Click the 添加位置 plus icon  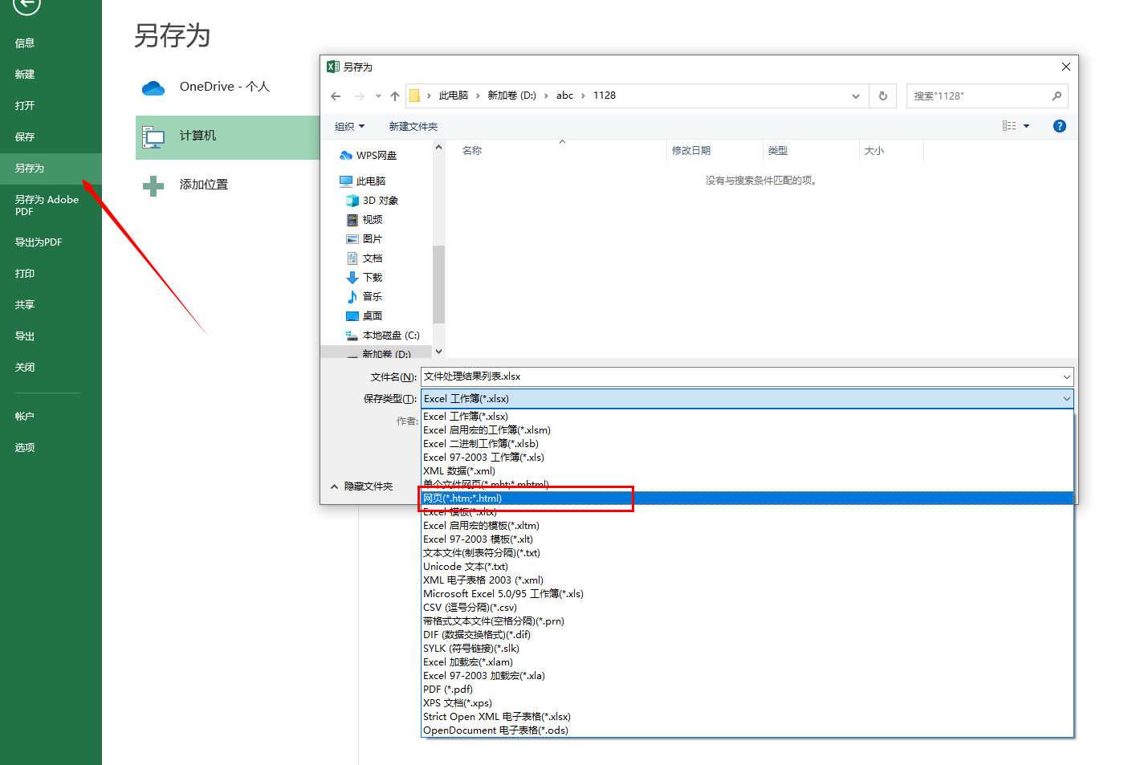pyautogui.click(x=153, y=185)
